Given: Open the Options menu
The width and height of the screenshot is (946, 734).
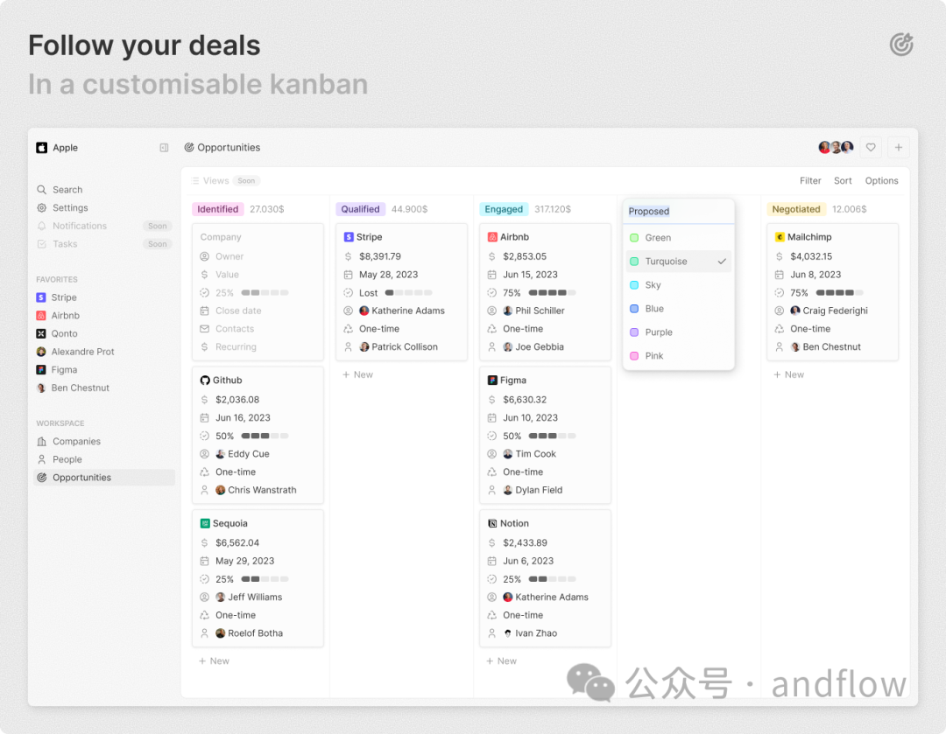Looking at the screenshot, I should point(881,181).
